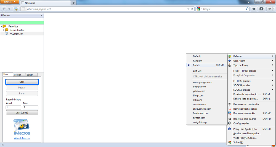This screenshot has height=147, width=276.
Task: Expand the Demo-Firefox folder
Action: [x=4, y=30]
